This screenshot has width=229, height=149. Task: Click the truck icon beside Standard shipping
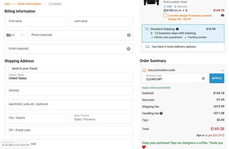(147, 29)
